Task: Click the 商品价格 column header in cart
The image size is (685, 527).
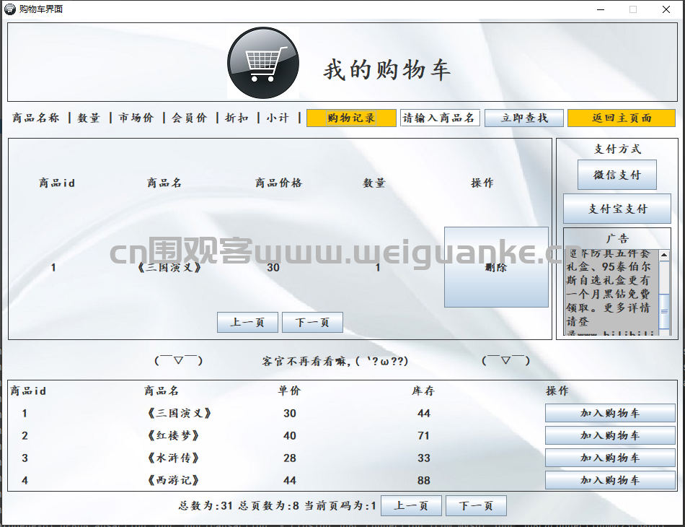Action: (279, 183)
